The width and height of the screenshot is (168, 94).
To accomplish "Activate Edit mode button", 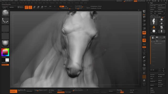I will pos(26,7).
